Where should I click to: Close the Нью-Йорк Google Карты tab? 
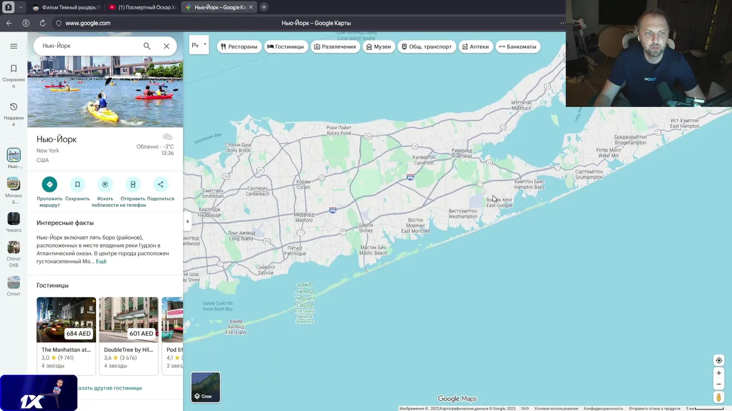pos(251,7)
